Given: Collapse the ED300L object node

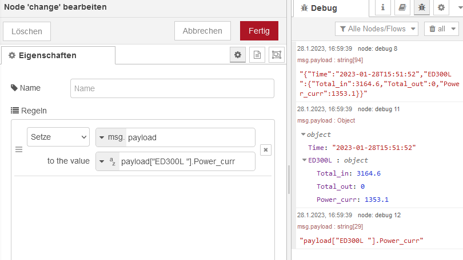Looking at the screenshot, I should 304,160.
